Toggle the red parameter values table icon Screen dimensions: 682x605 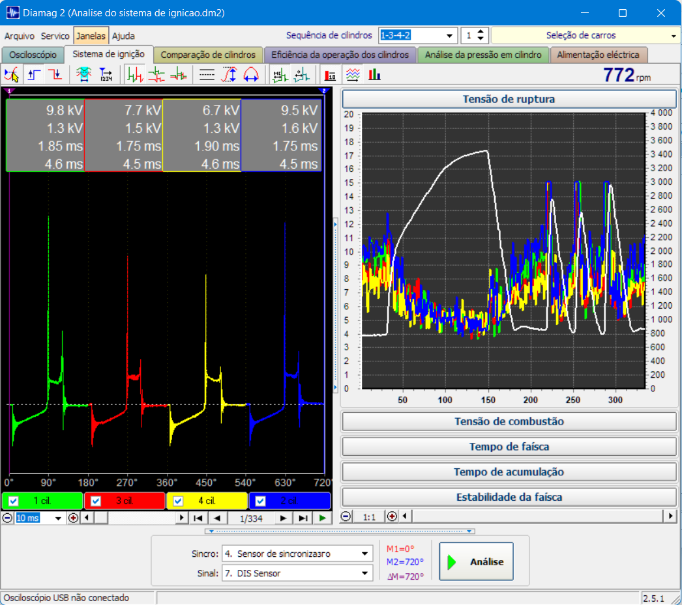[x=330, y=75]
